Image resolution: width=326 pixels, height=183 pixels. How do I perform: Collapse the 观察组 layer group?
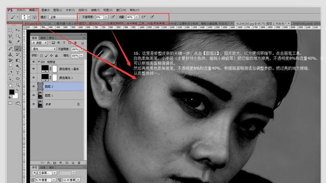pyautogui.click(x=39, y=62)
